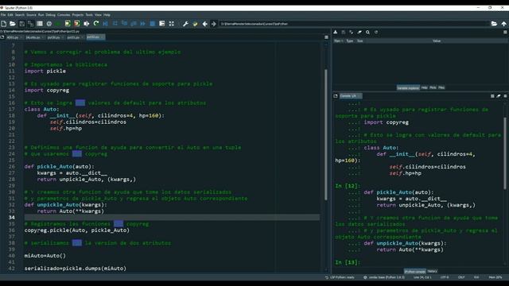Click the conda environment status entry
509x286 pixels.
point(384,277)
